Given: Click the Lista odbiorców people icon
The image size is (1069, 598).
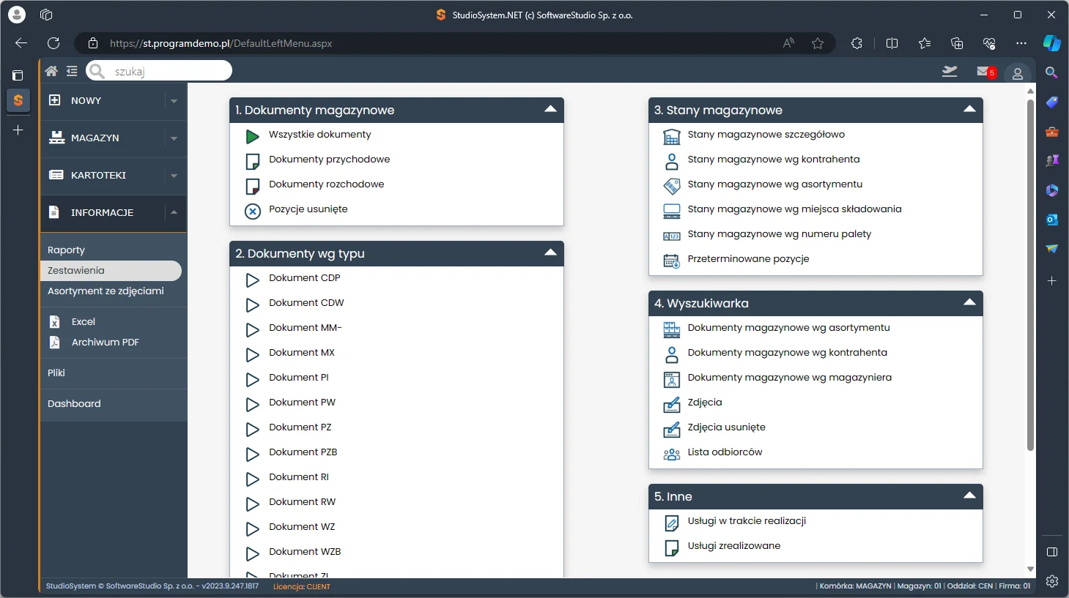Looking at the screenshot, I should tap(671, 455).
